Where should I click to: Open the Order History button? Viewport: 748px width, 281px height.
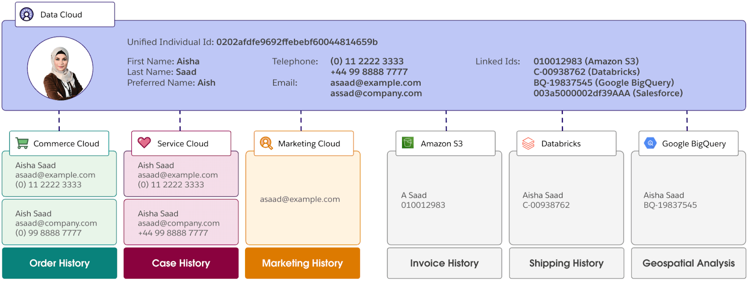59,263
